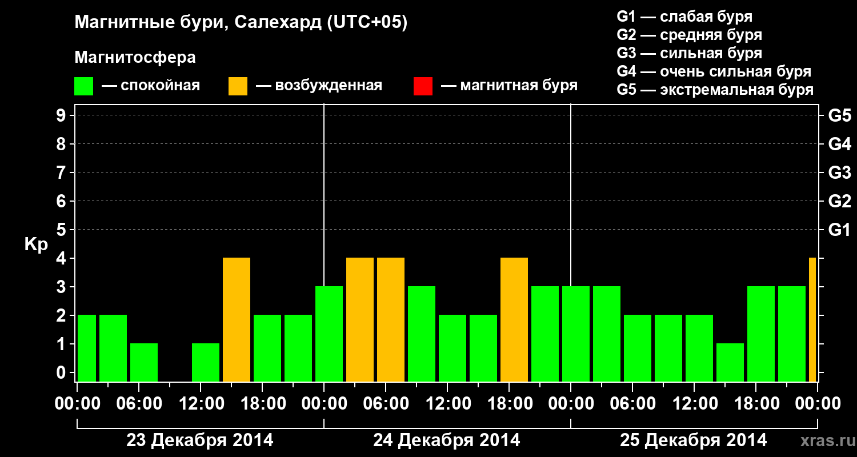Click the orange bar above 06:00, 24 Декабря
This screenshot has width=857, height=457.
[x=391, y=319]
